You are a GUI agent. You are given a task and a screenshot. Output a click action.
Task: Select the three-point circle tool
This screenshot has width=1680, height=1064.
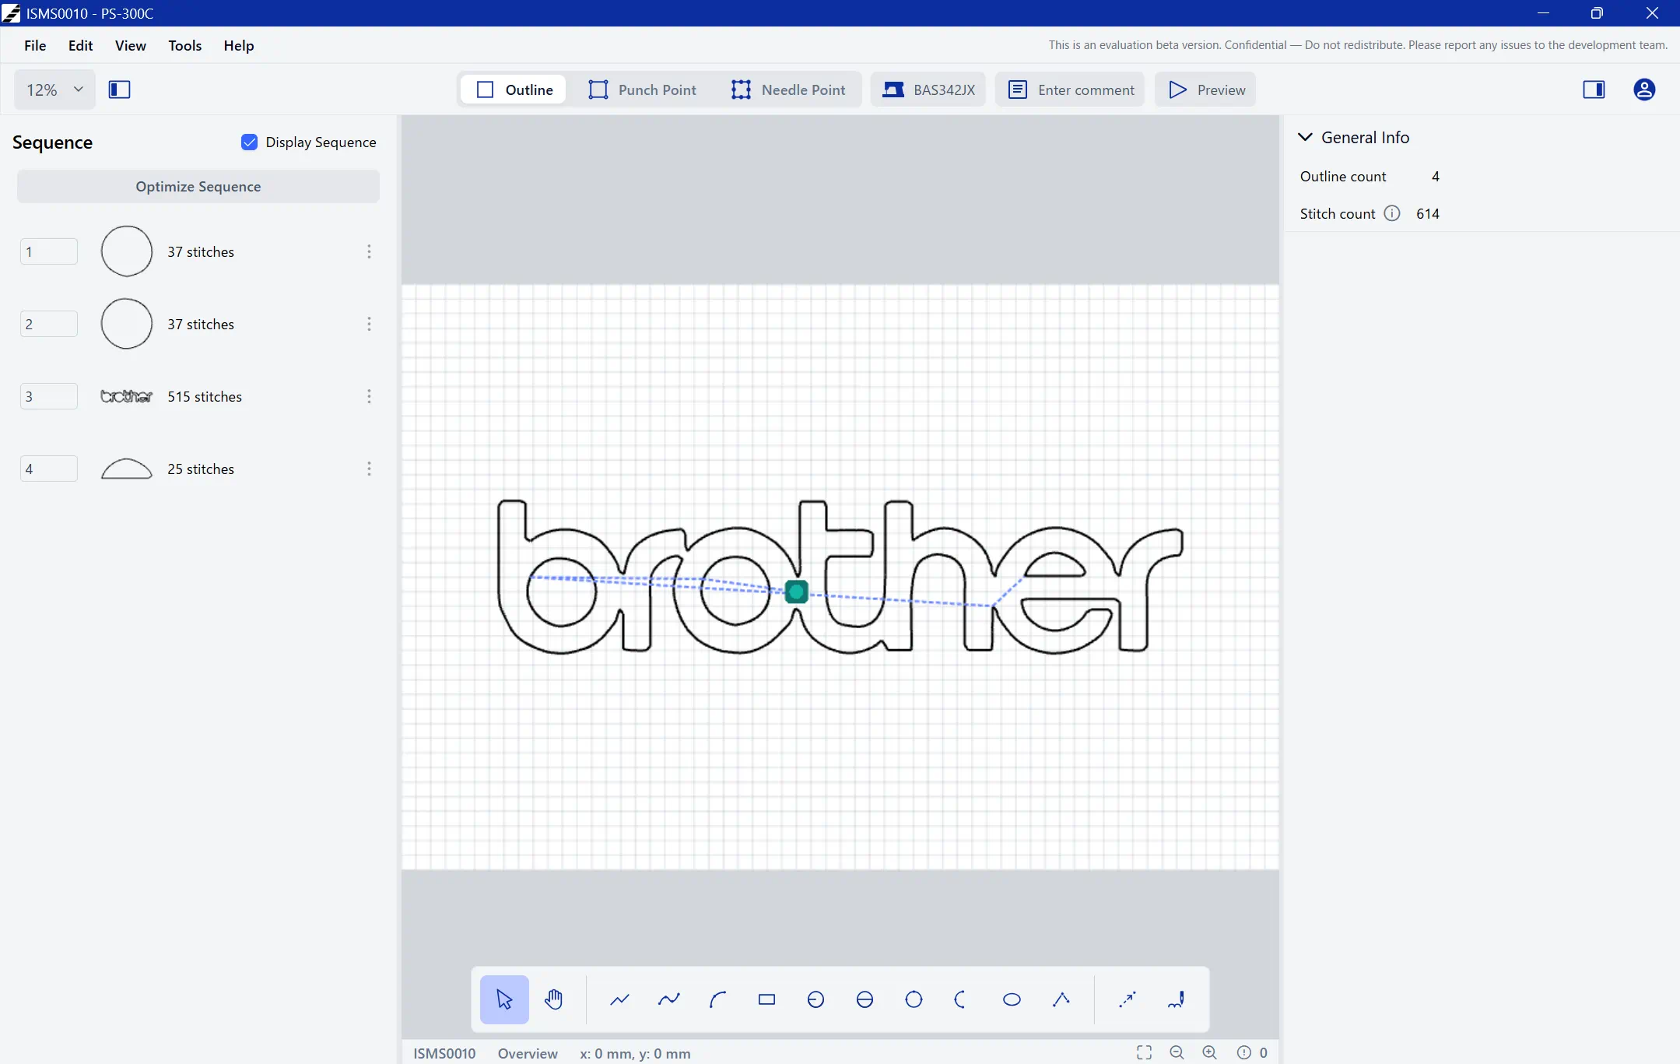pos(914,999)
